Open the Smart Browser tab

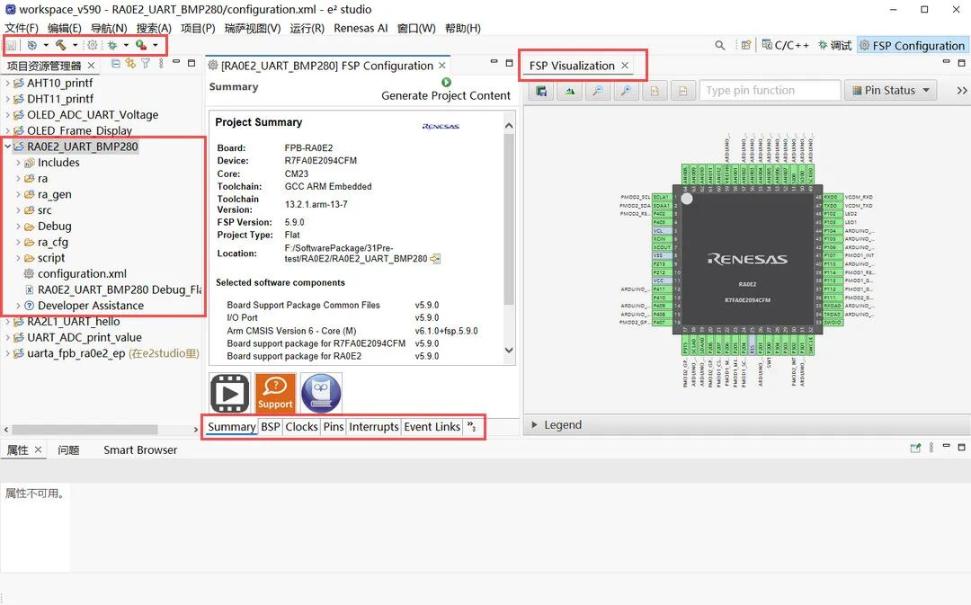click(x=140, y=450)
